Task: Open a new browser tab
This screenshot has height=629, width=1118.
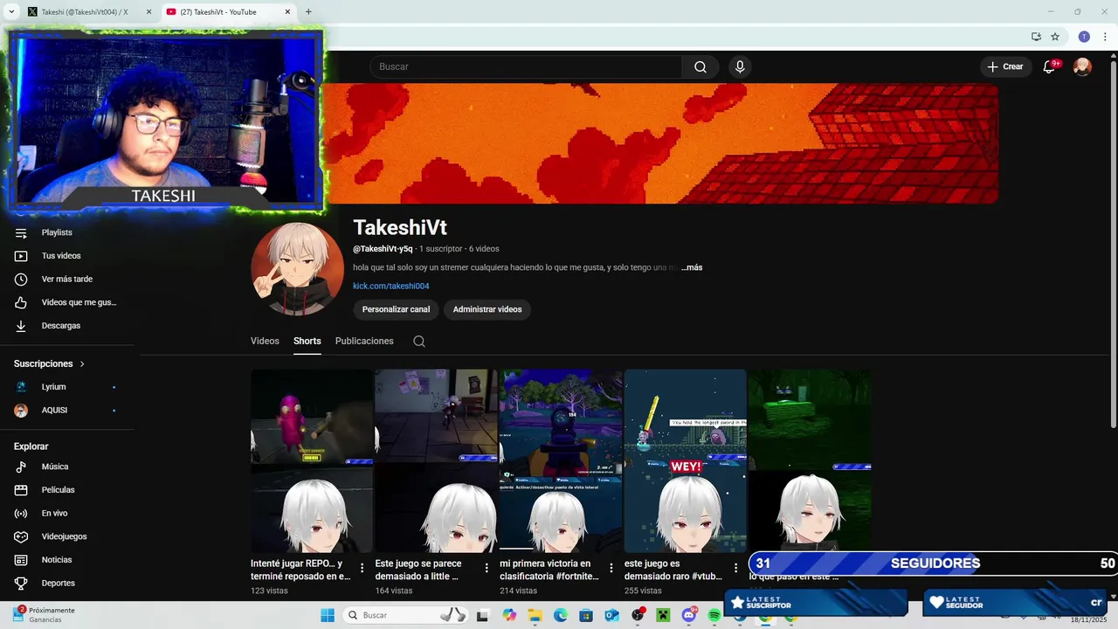Action: [x=308, y=12]
